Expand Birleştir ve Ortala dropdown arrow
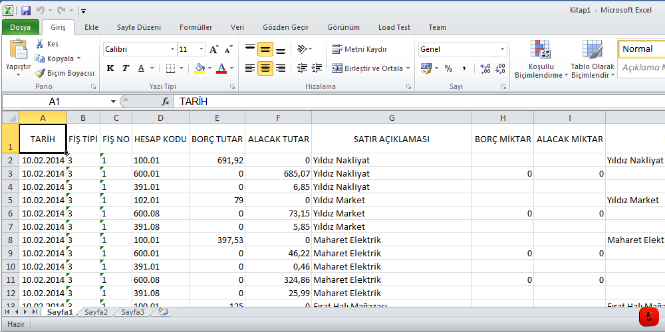This screenshot has width=665, height=332. [x=408, y=68]
